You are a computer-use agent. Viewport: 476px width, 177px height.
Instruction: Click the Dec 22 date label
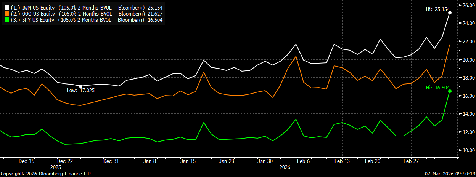tap(65, 161)
